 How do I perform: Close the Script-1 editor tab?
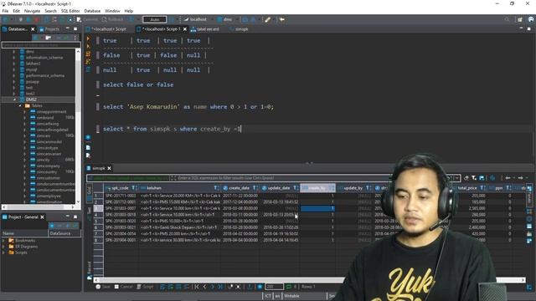[x=185, y=29]
